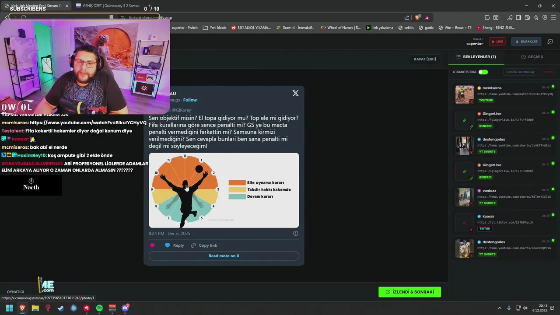Open the Brave Wallet icon

[528, 17]
